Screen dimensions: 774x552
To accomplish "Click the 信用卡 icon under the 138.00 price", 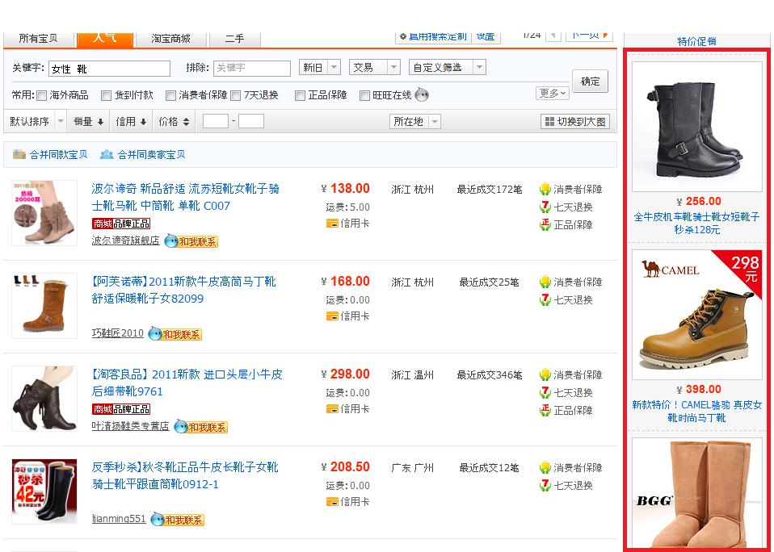I will (x=332, y=224).
